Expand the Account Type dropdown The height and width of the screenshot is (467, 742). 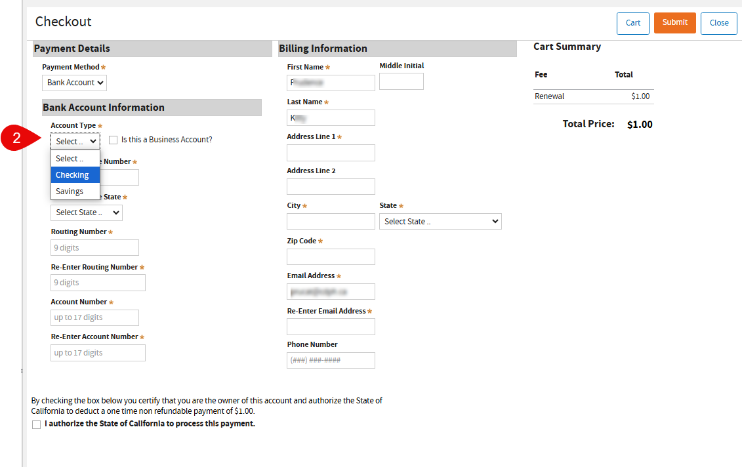tap(75, 141)
